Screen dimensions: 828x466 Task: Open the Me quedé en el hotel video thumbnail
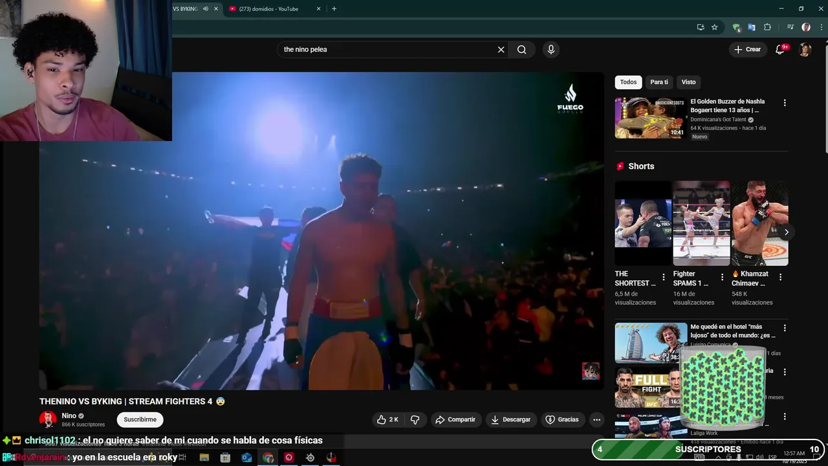pyautogui.click(x=651, y=343)
